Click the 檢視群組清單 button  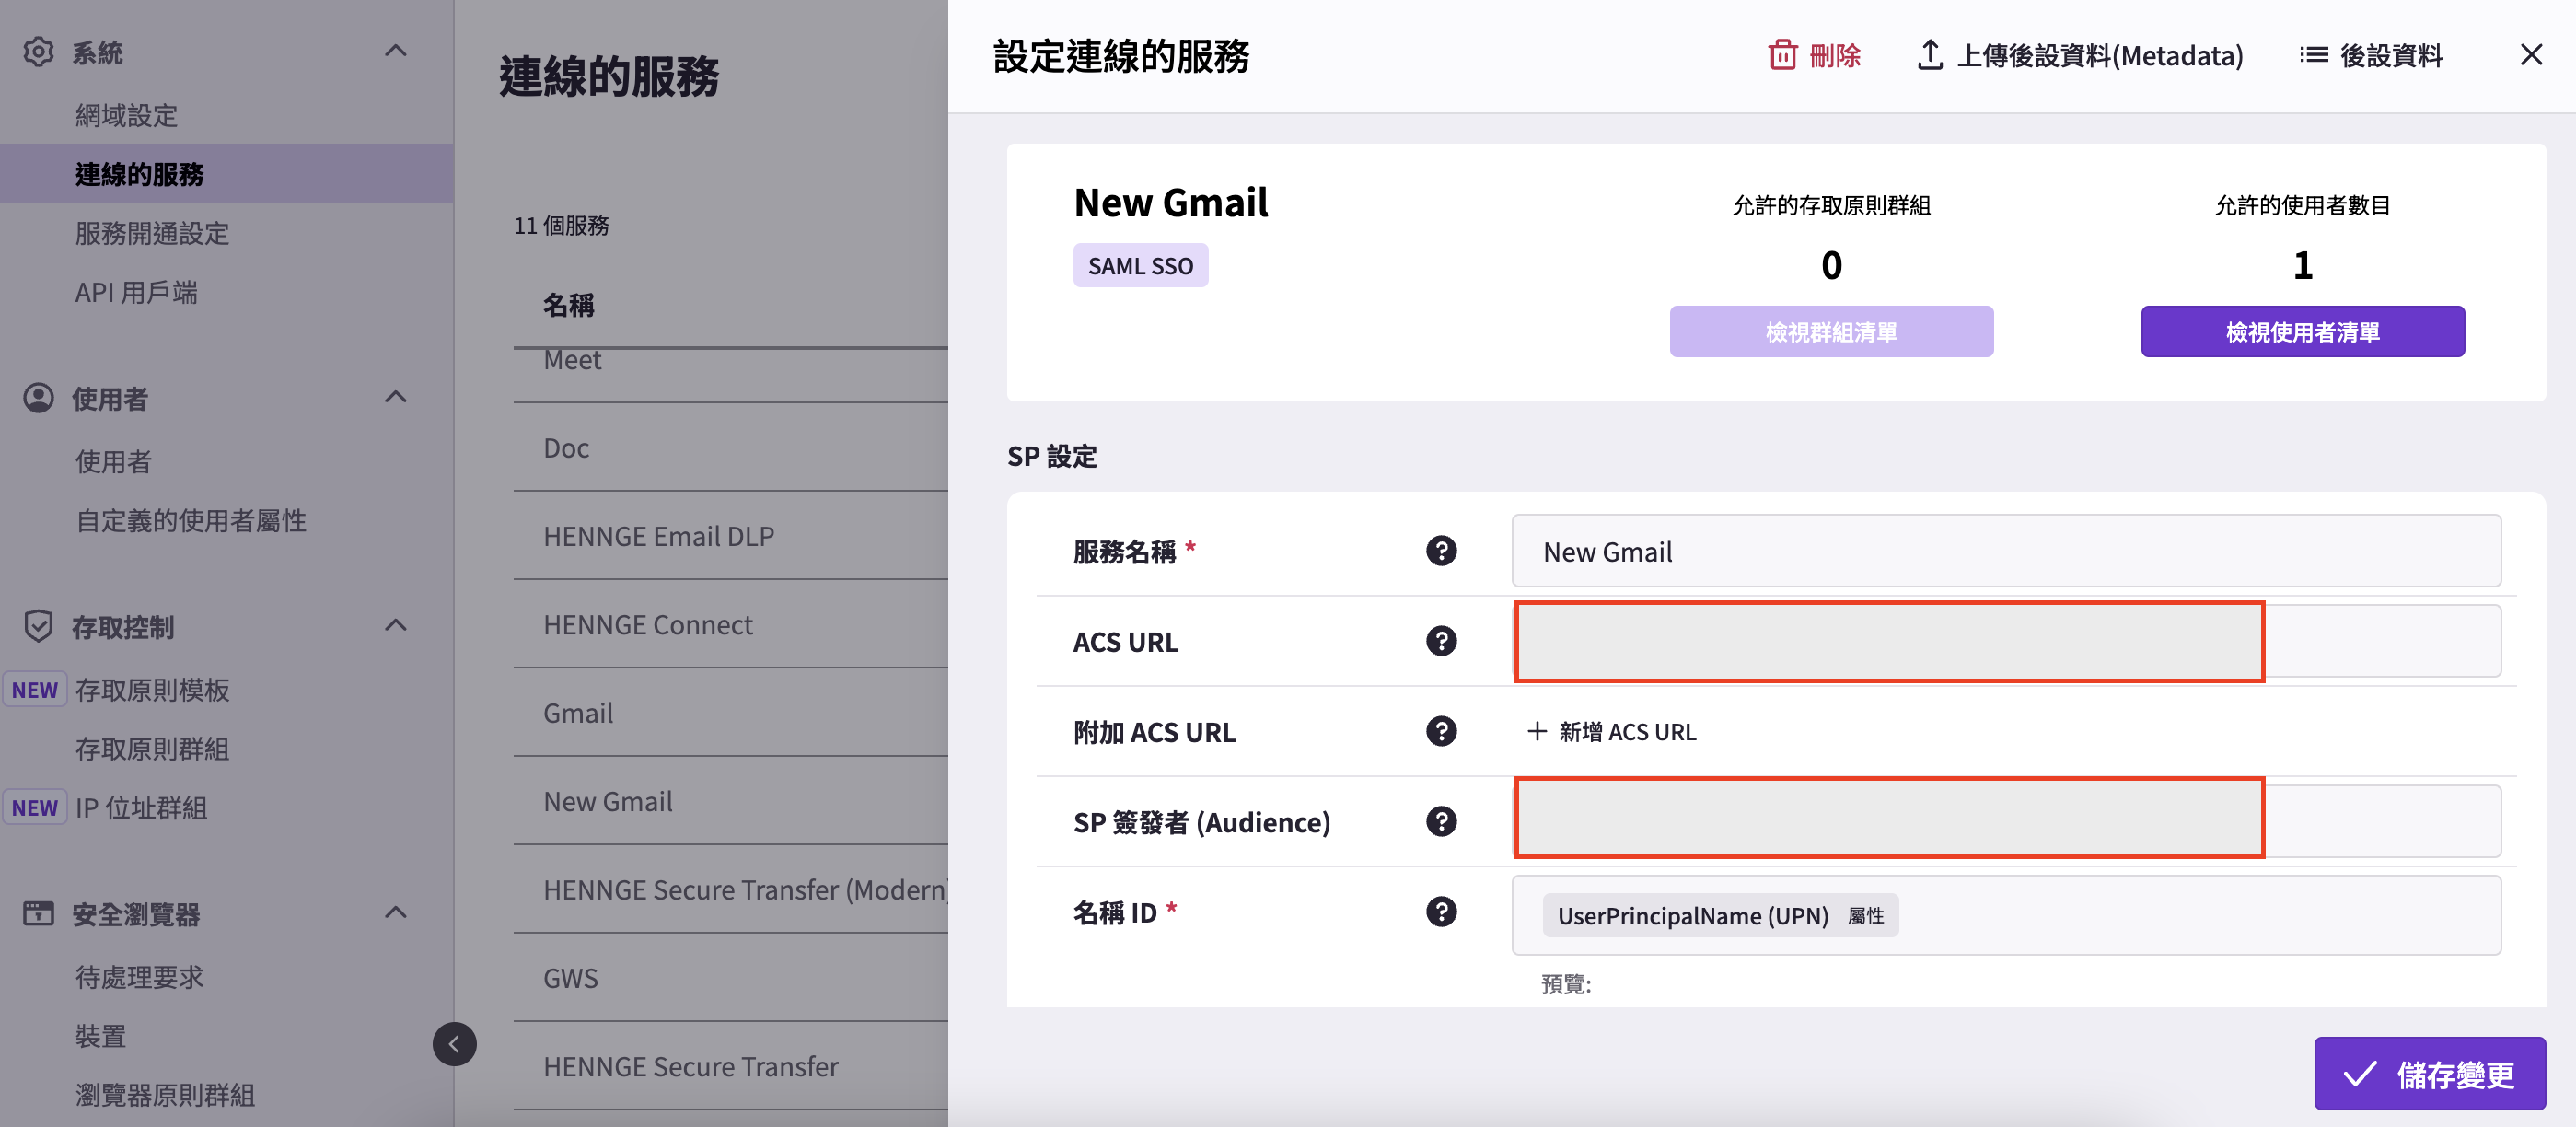pyautogui.click(x=1831, y=331)
